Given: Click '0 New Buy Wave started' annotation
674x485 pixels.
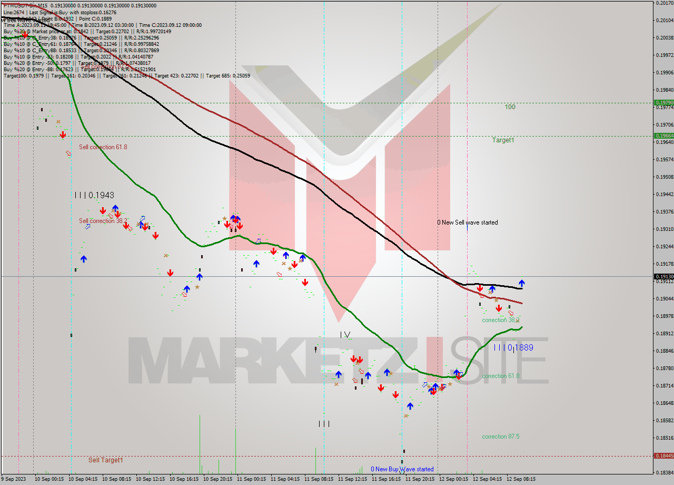Looking at the screenshot, I should pyautogui.click(x=402, y=469).
